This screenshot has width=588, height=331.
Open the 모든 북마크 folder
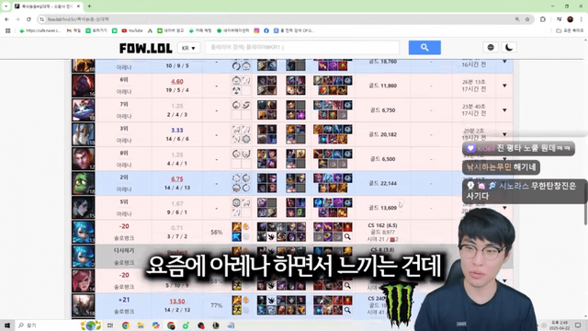[x=570, y=30]
